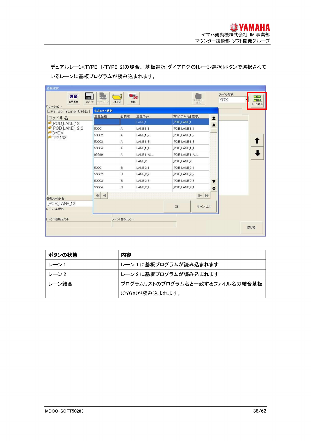This screenshot has height=441, width=311.
Task: Select lot cell LANE_2_3
Action: (x=154, y=181)
